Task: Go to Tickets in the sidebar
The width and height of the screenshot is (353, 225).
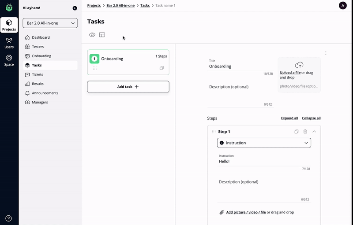Action: pos(38,74)
